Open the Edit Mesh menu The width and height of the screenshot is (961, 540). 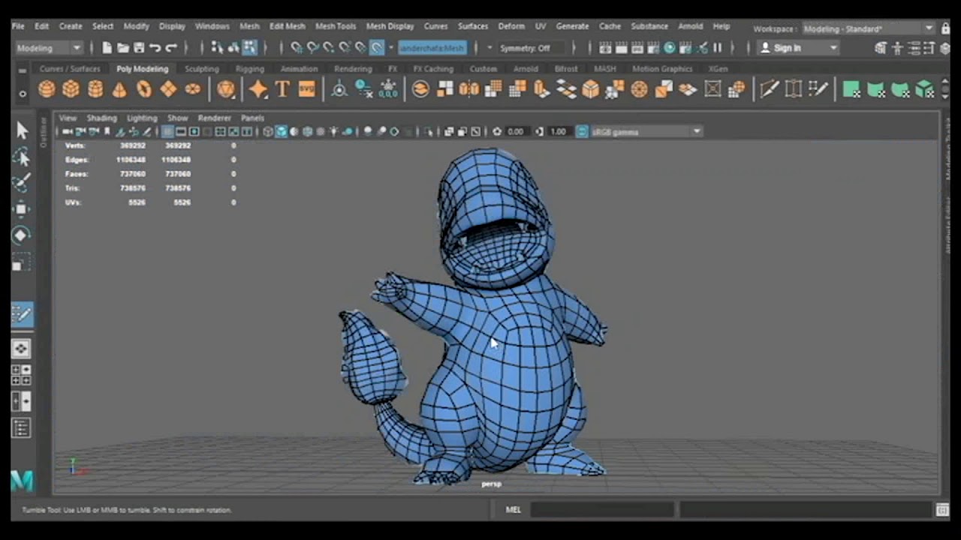point(287,26)
